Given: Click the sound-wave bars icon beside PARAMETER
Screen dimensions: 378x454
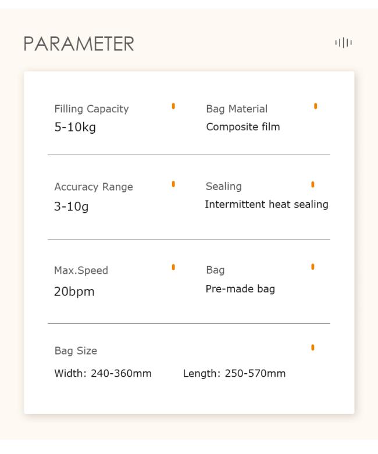Looking at the screenshot, I should [x=343, y=43].
